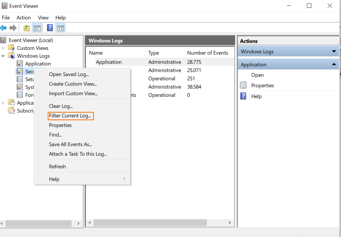Open the Action menu
This screenshot has width=341, height=237.
pyautogui.click(x=24, y=18)
